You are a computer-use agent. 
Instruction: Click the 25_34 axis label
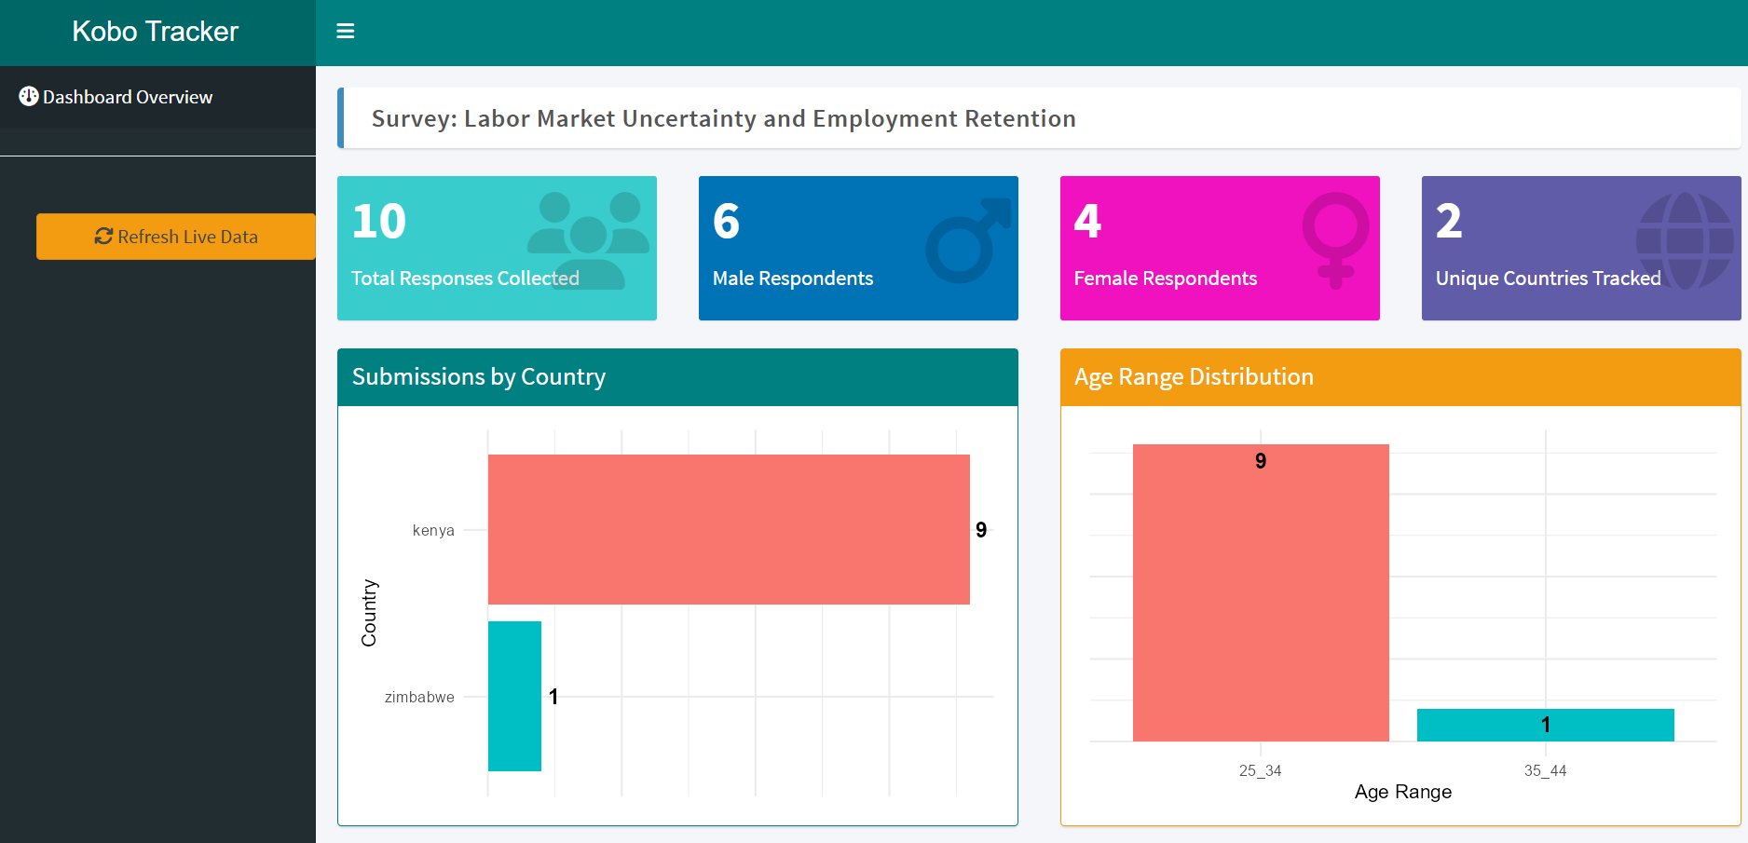tap(1260, 770)
